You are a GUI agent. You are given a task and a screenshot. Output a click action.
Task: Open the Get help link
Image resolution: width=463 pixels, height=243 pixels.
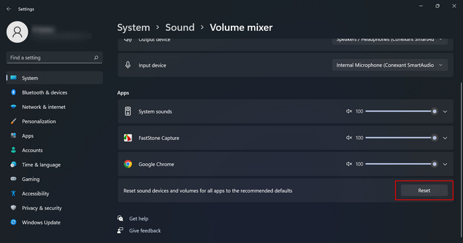click(x=138, y=219)
